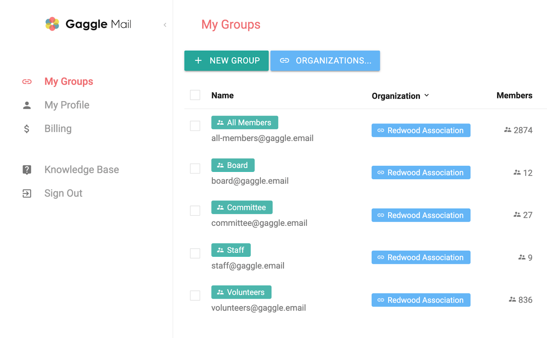Open the Organization column dropdown arrow
The height and width of the screenshot is (338, 547).
tap(426, 96)
